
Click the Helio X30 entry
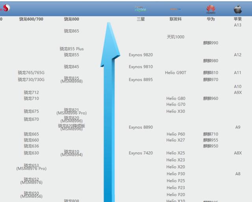(x=176, y=111)
